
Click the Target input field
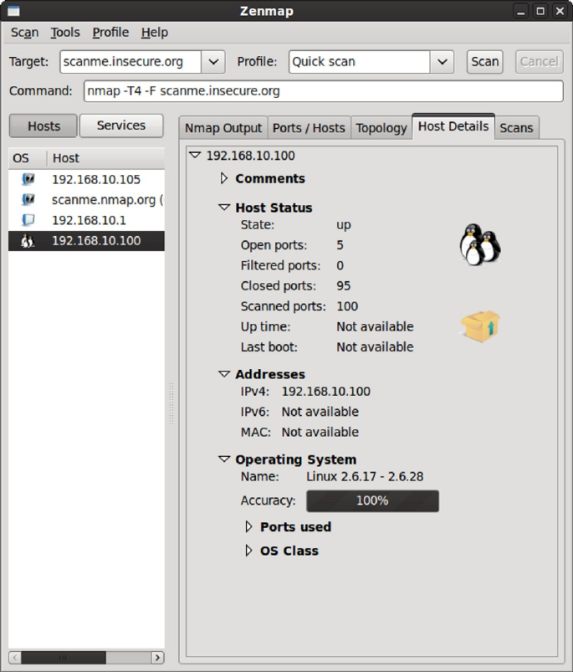tap(130, 62)
